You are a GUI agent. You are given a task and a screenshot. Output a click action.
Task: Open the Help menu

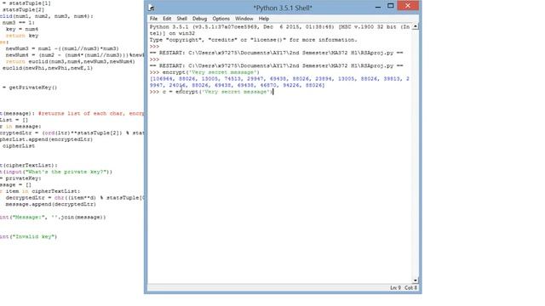tap(264, 19)
